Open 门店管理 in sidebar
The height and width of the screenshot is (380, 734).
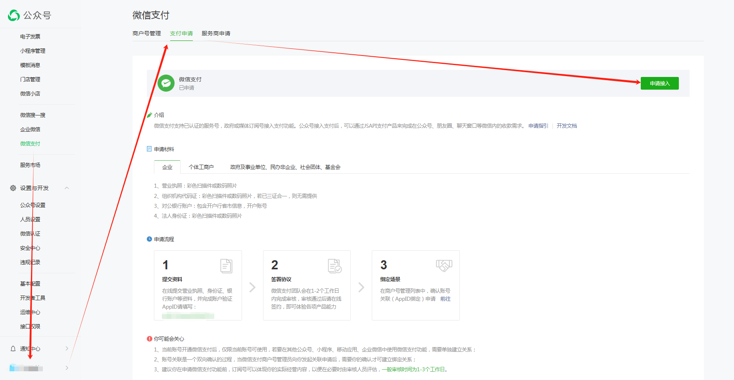pos(30,79)
